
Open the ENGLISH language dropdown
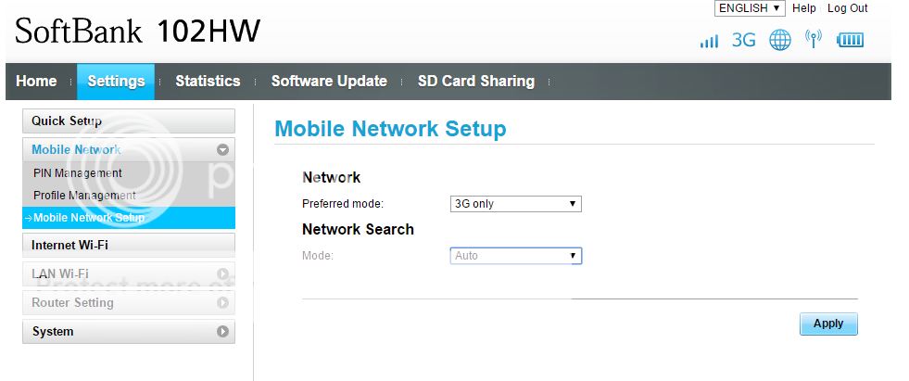[750, 8]
